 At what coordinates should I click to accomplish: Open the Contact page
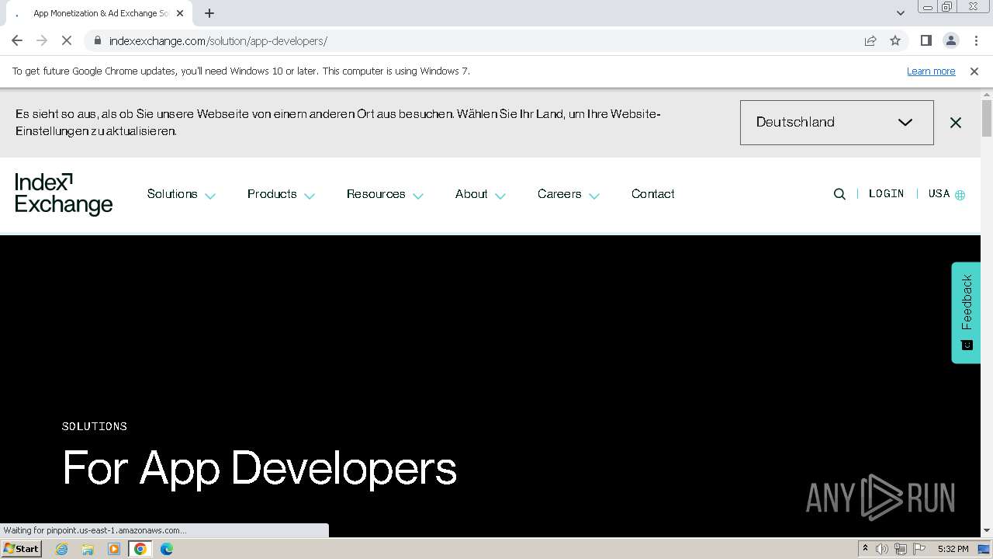coord(653,194)
